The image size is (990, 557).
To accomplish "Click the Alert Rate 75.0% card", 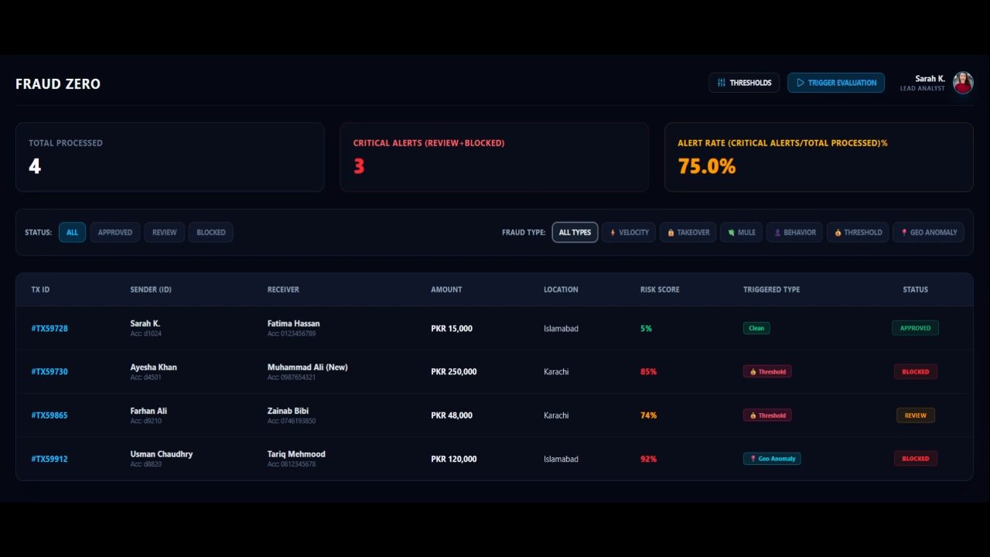I will (x=818, y=157).
